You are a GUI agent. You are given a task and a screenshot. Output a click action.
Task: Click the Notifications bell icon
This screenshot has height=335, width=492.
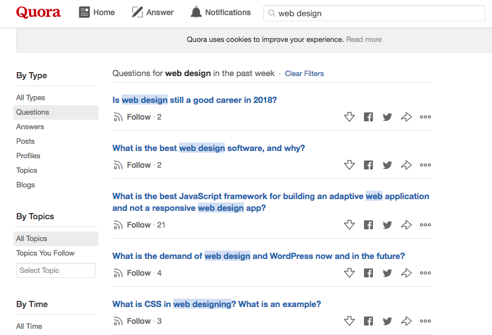(196, 12)
